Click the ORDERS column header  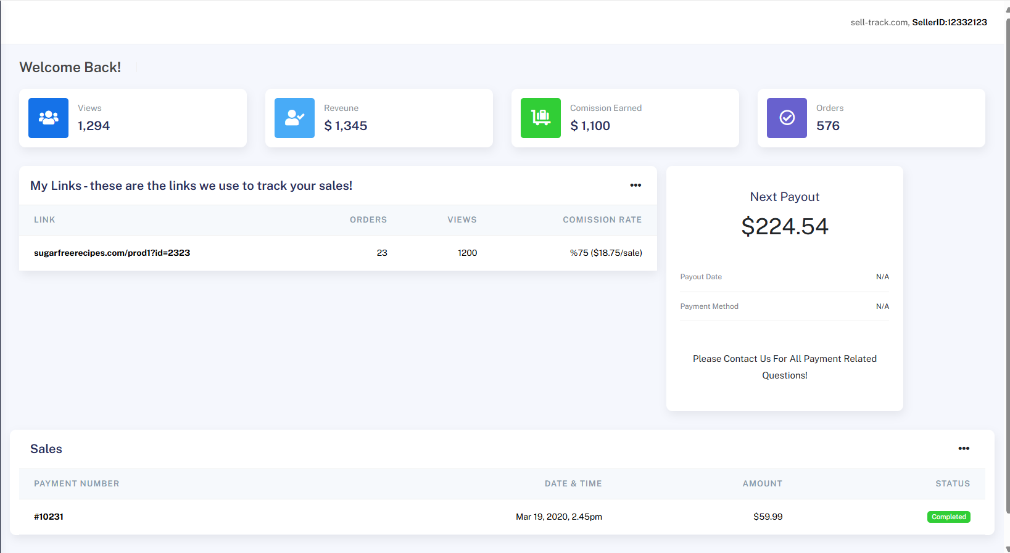pyautogui.click(x=368, y=219)
